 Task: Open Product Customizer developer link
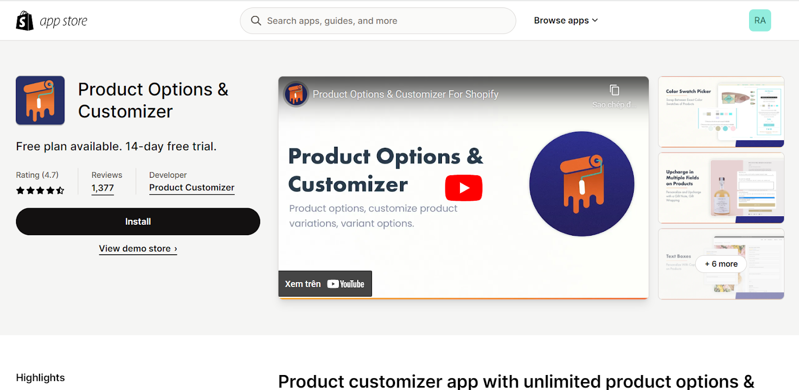[192, 188]
